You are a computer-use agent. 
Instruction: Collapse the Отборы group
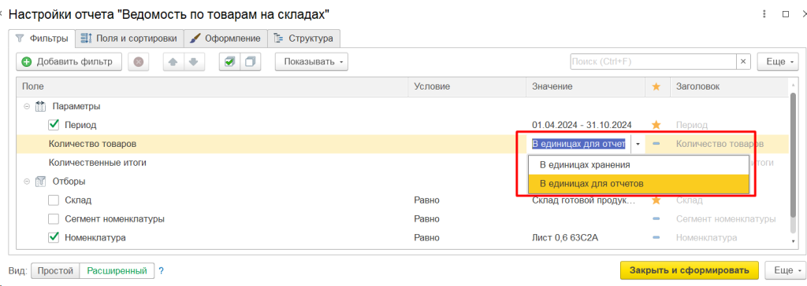(26, 181)
